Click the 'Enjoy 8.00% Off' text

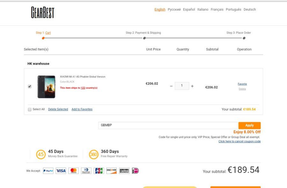[247, 132]
